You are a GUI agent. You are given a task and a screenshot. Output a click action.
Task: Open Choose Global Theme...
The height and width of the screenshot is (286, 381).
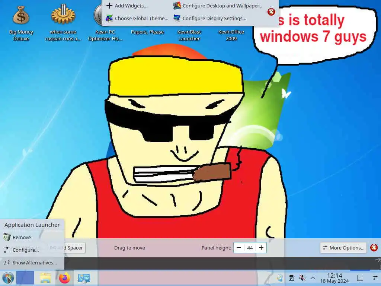click(137, 18)
